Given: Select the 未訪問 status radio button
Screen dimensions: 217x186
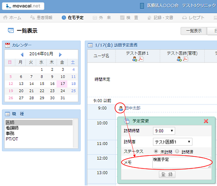Looking at the screenshot, I should (156, 151).
